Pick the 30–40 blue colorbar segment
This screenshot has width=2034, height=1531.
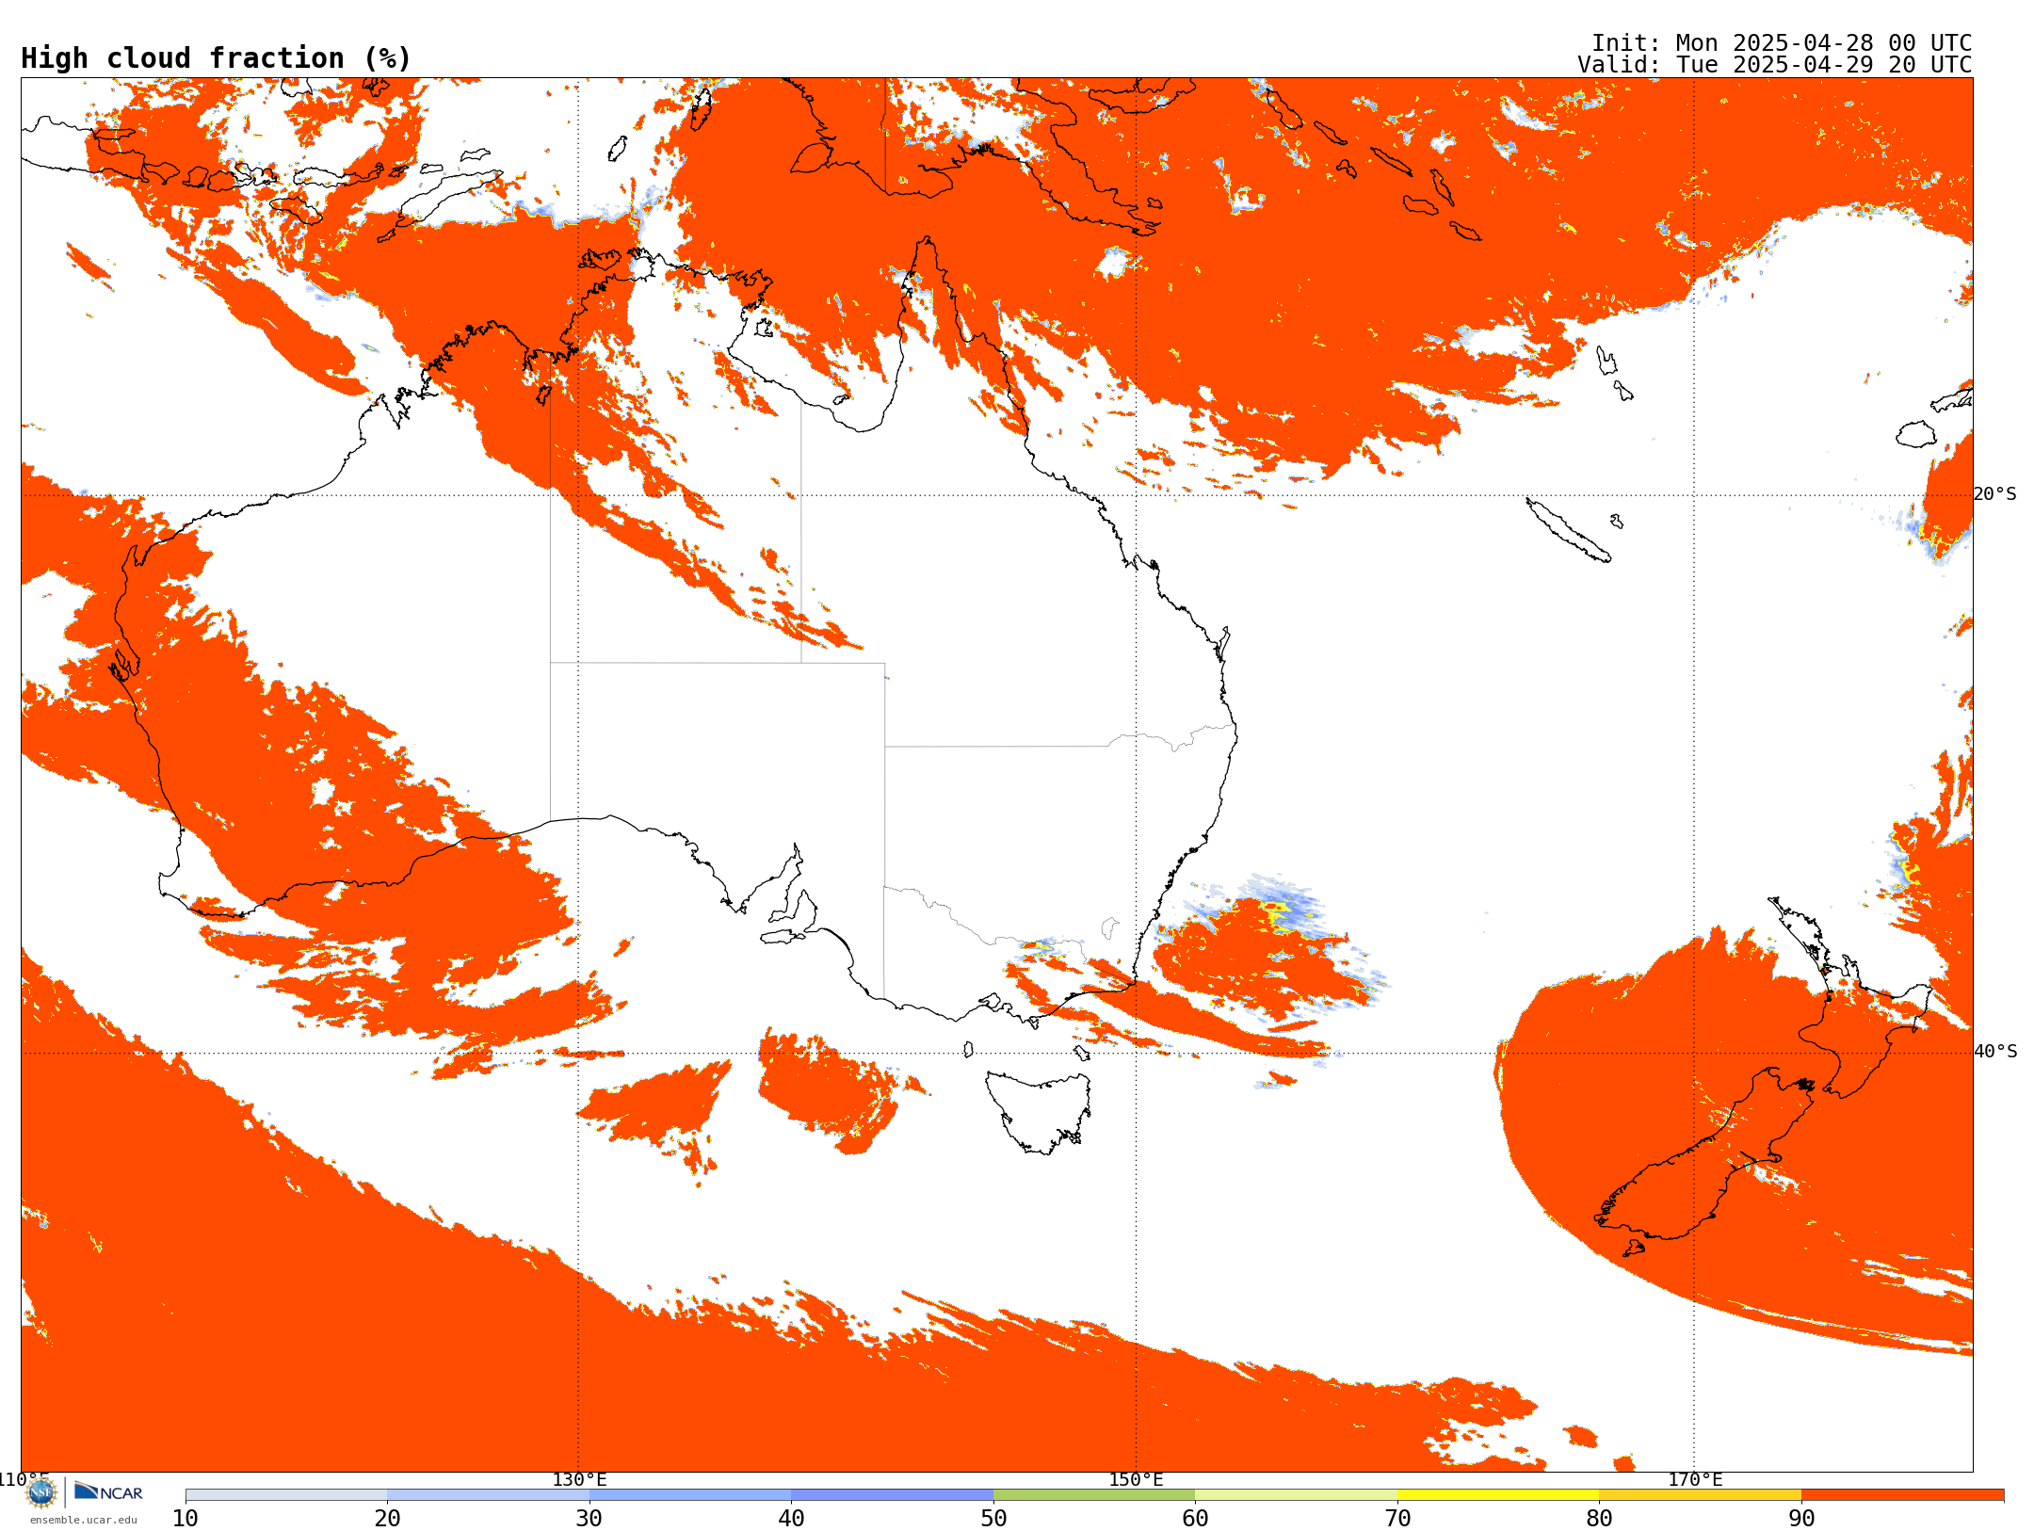(x=690, y=1495)
